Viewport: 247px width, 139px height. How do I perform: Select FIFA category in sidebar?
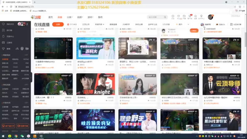click(x=15, y=93)
